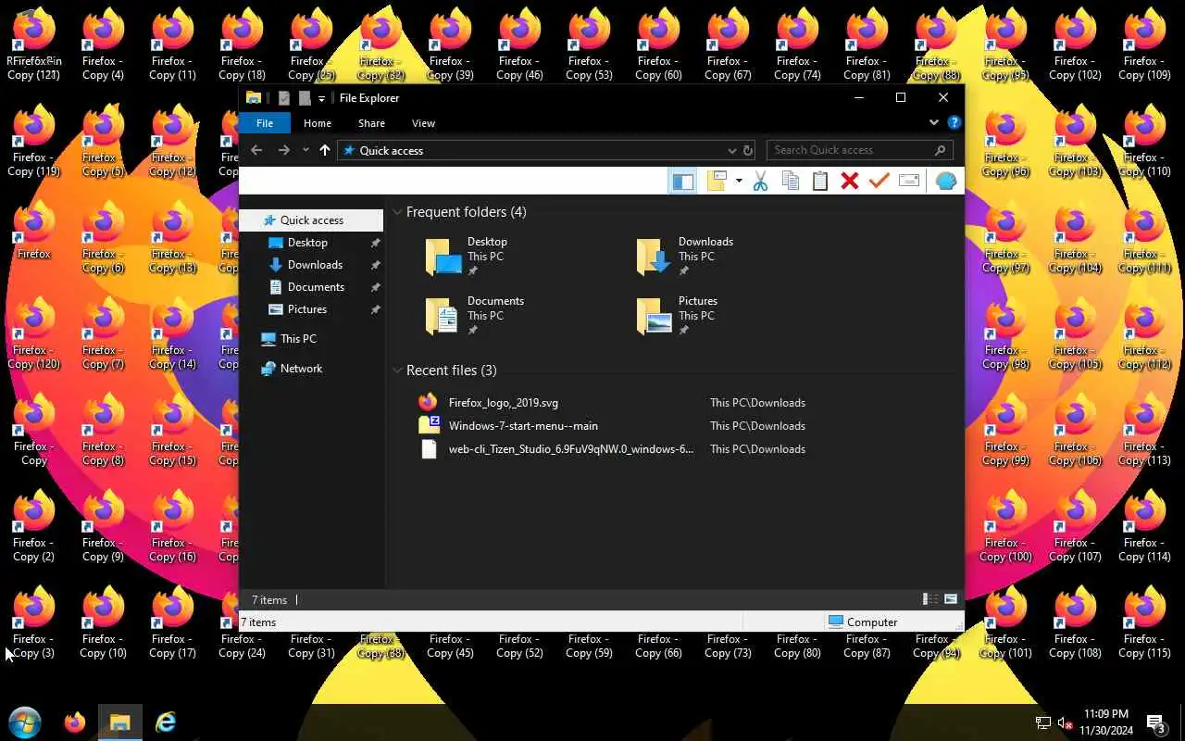This screenshot has width=1185, height=741.
Task: Go forward using the right arrow
Action: (x=284, y=150)
